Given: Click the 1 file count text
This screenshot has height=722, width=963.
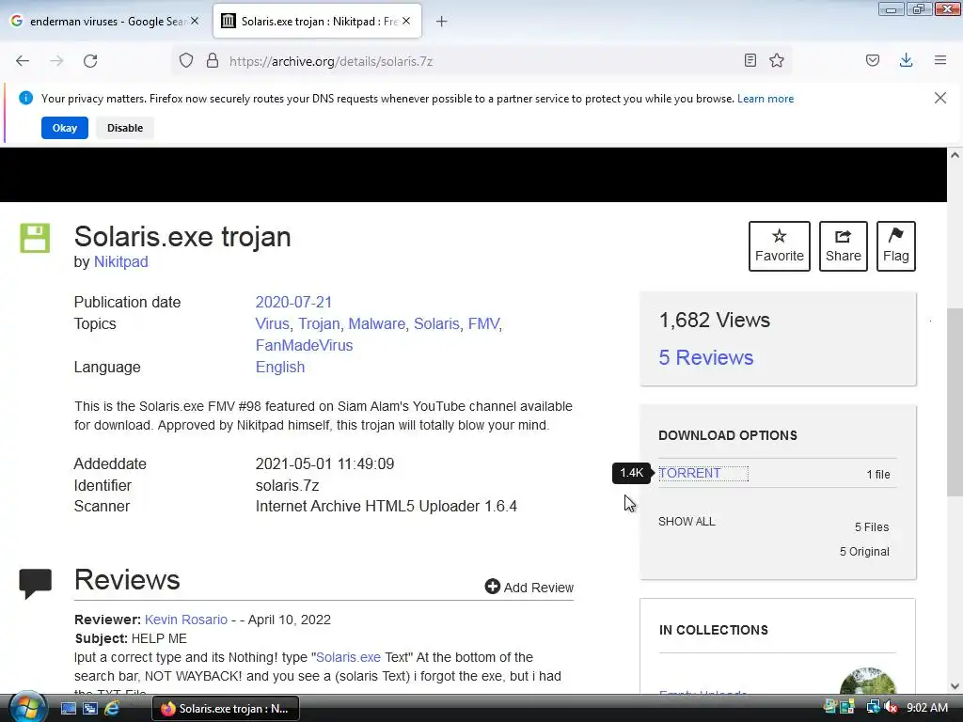Looking at the screenshot, I should point(877,474).
